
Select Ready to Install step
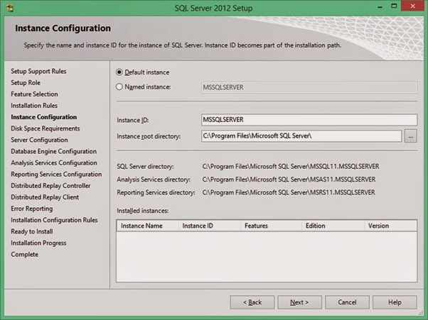pos(32,231)
